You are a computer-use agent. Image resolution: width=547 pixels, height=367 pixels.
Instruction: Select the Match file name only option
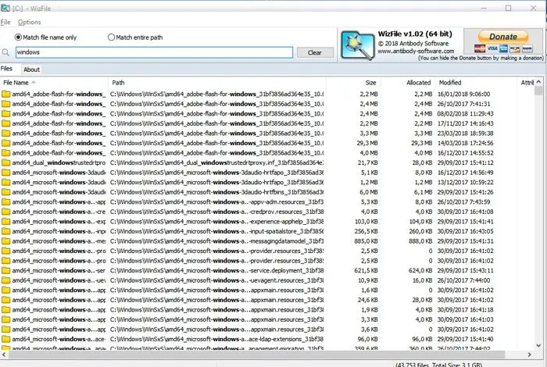[45, 37]
